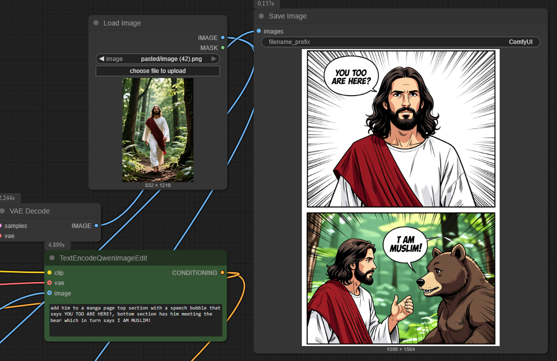Click the clip input socket on TextEncodeQwenImageEdit
557x361 pixels.
[49, 272]
